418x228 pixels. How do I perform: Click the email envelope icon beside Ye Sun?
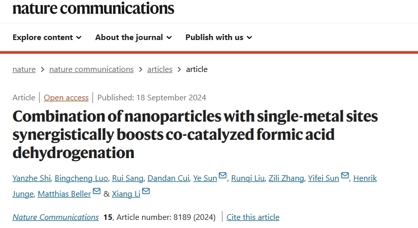point(222,175)
